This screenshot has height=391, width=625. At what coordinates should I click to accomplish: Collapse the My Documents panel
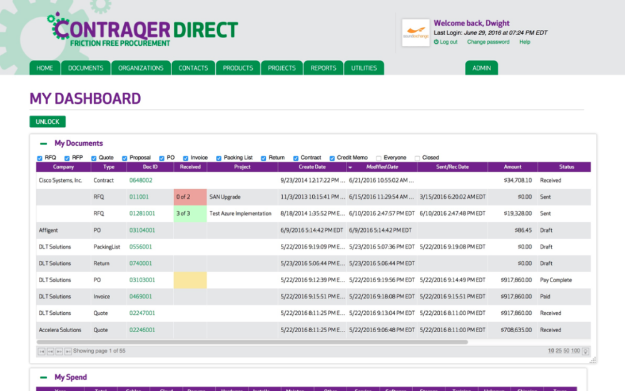point(44,143)
